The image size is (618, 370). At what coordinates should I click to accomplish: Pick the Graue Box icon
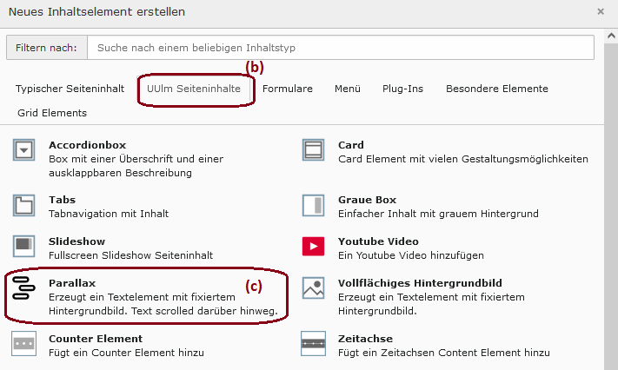[x=313, y=205]
